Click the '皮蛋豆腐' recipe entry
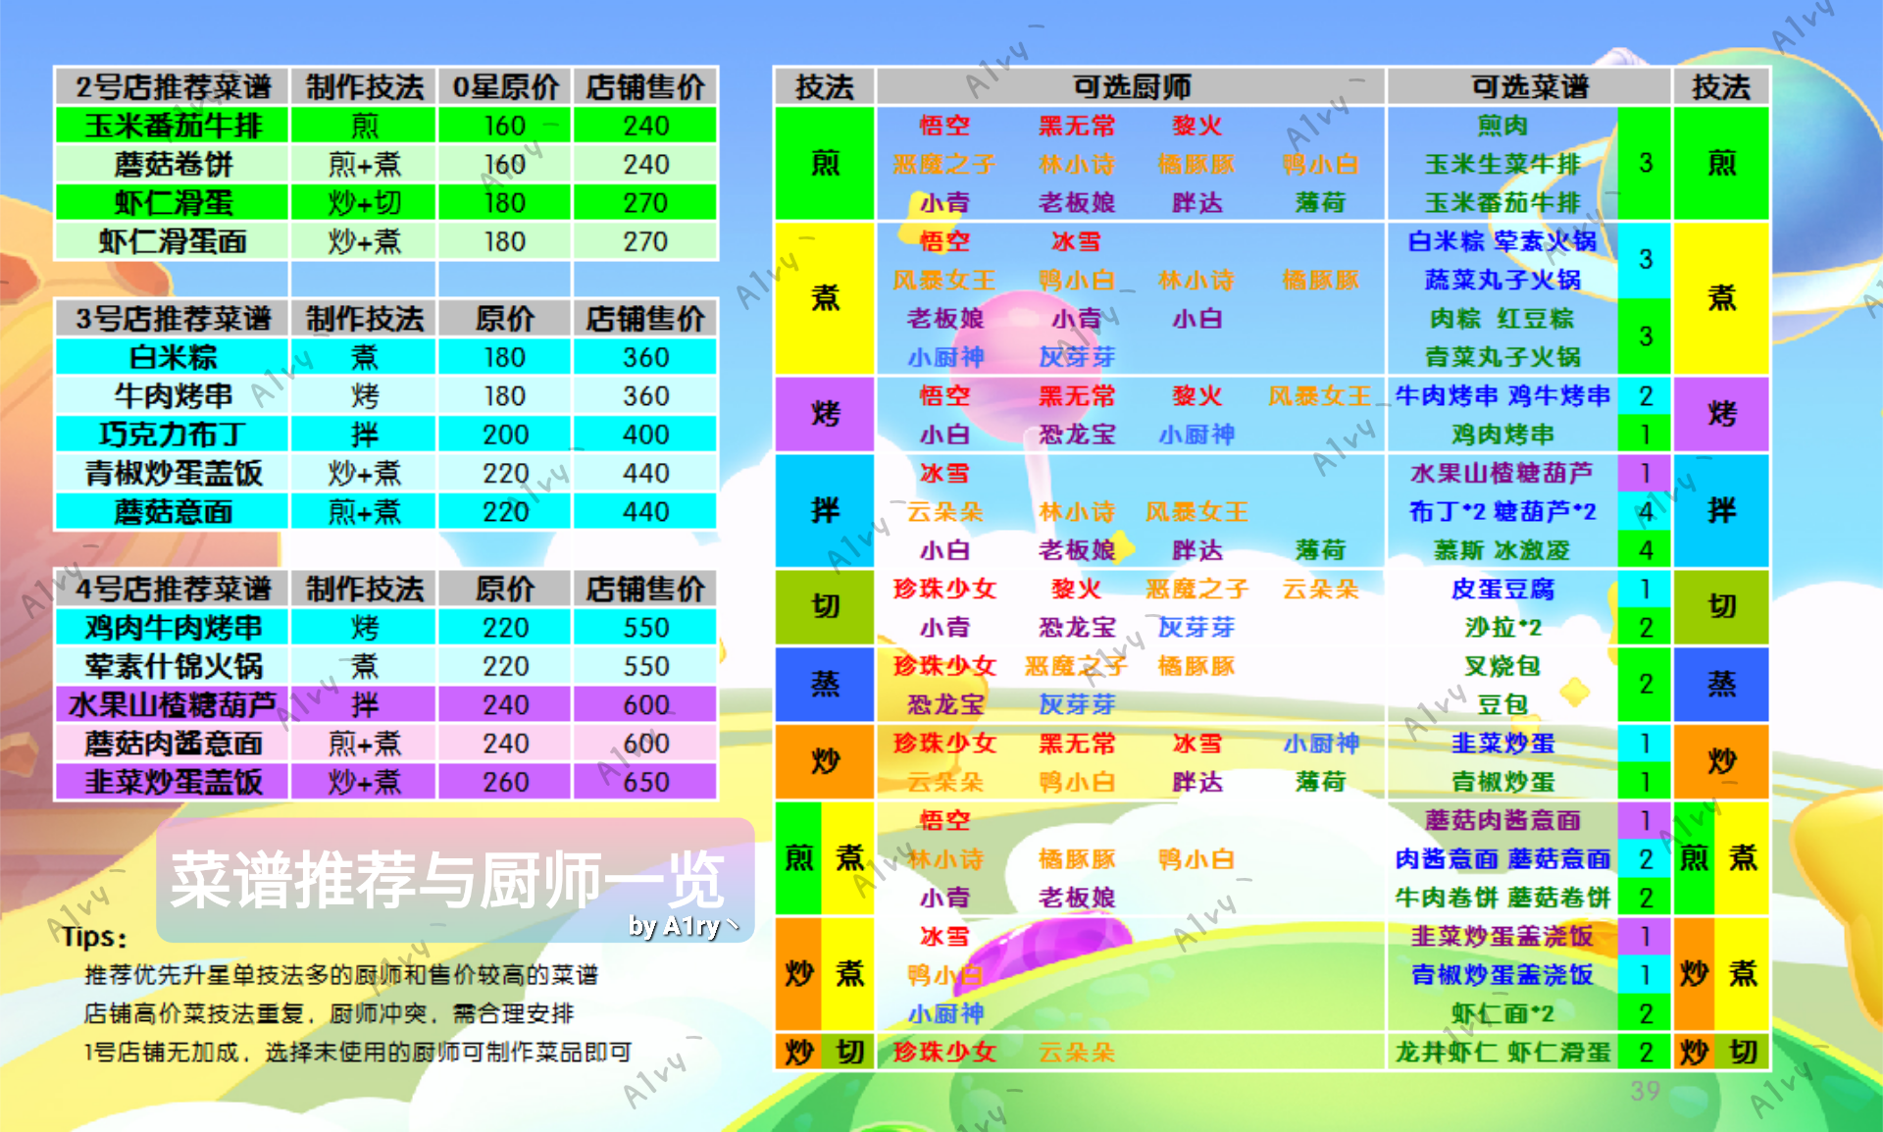This screenshot has width=1883, height=1132. click(1502, 589)
